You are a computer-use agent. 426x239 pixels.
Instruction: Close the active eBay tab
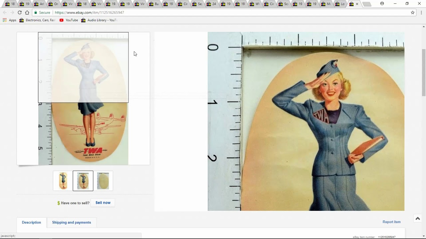coord(357,4)
